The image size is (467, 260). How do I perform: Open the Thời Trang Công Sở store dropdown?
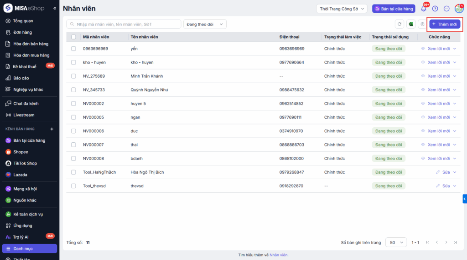[x=342, y=9]
